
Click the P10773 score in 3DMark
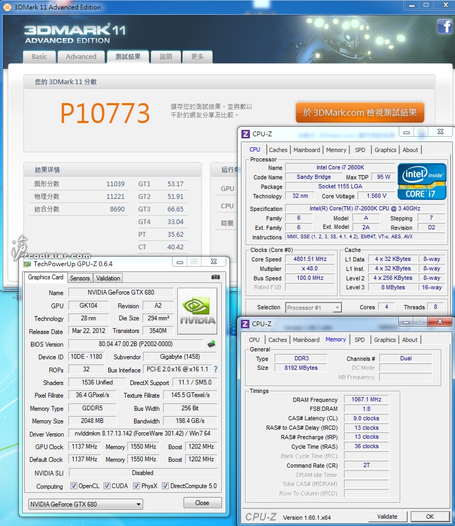point(105,114)
